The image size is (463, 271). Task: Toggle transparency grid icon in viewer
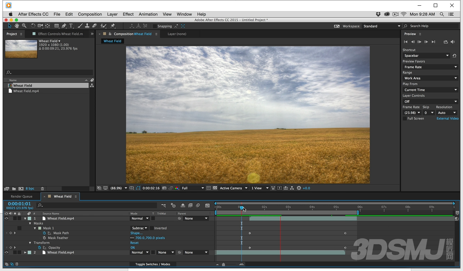215,188
